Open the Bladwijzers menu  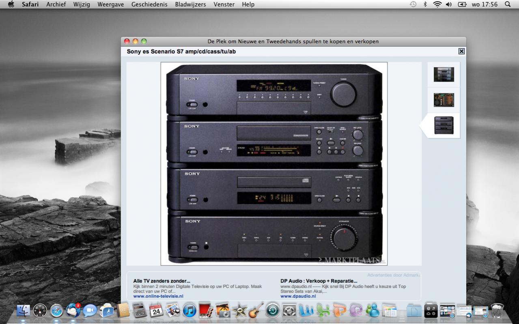click(x=190, y=4)
